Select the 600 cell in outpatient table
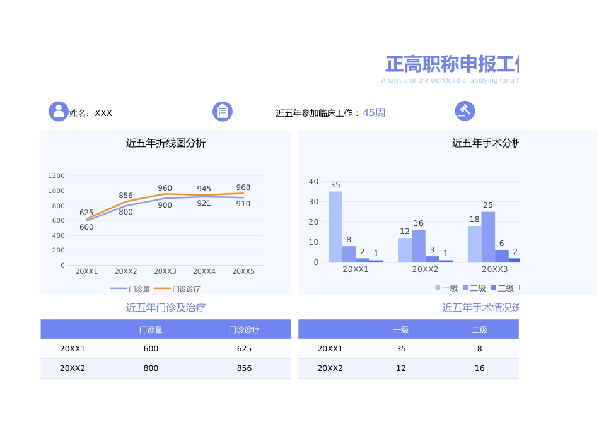This screenshot has height=424, width=599. [x=151, y=349]
